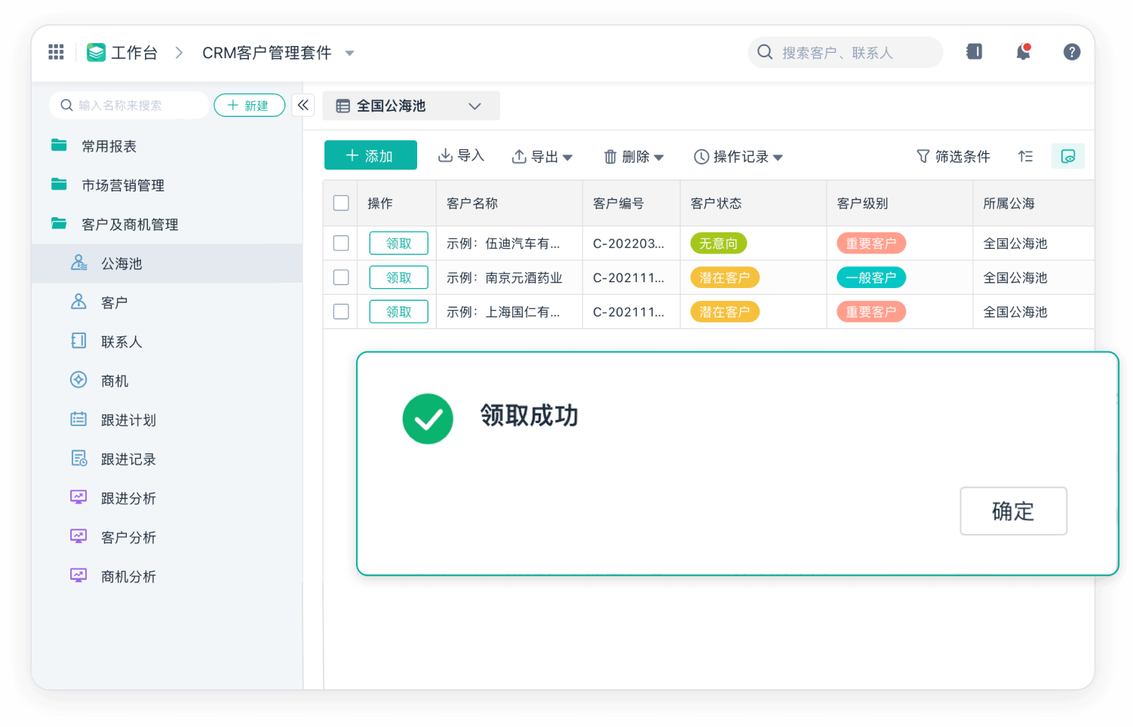
Task: Open the app grid launcher icon
Action: point(56,52)
